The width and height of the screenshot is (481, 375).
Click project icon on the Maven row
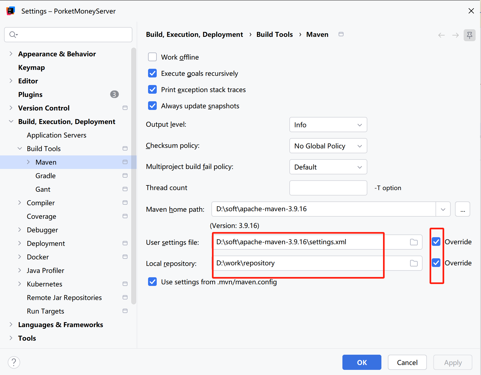(x=125, y=162)
